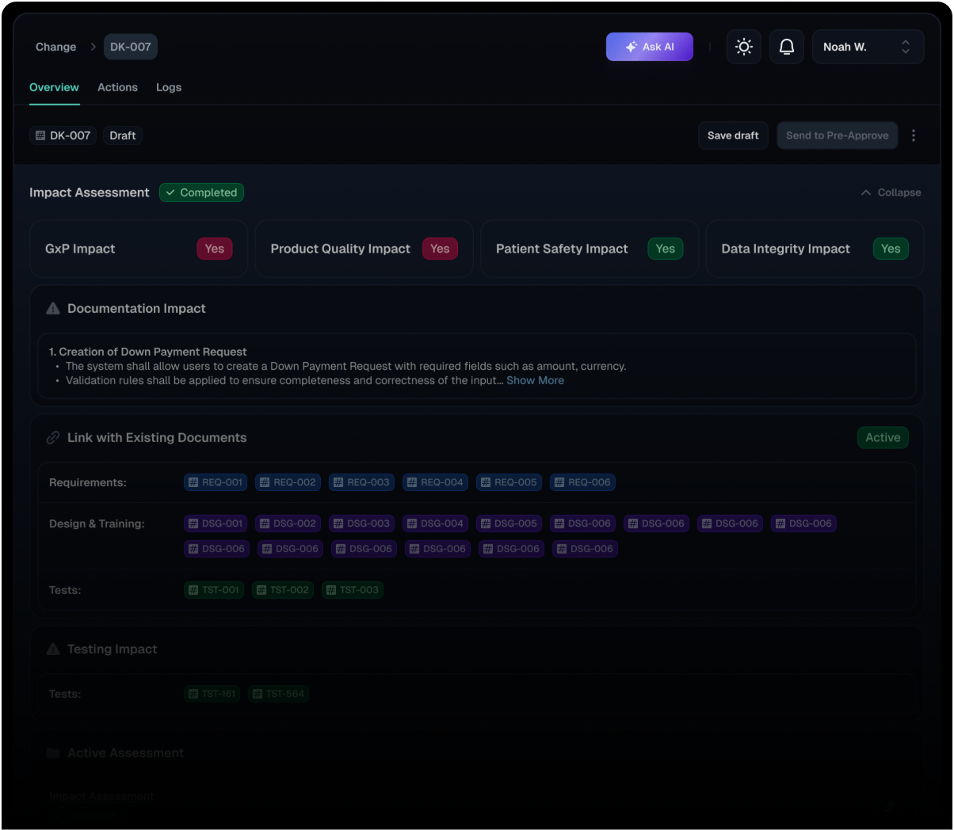Open the three-dot more options menu
The height and width of the screenshot is (830, 954).
click(x=914, y=135)
